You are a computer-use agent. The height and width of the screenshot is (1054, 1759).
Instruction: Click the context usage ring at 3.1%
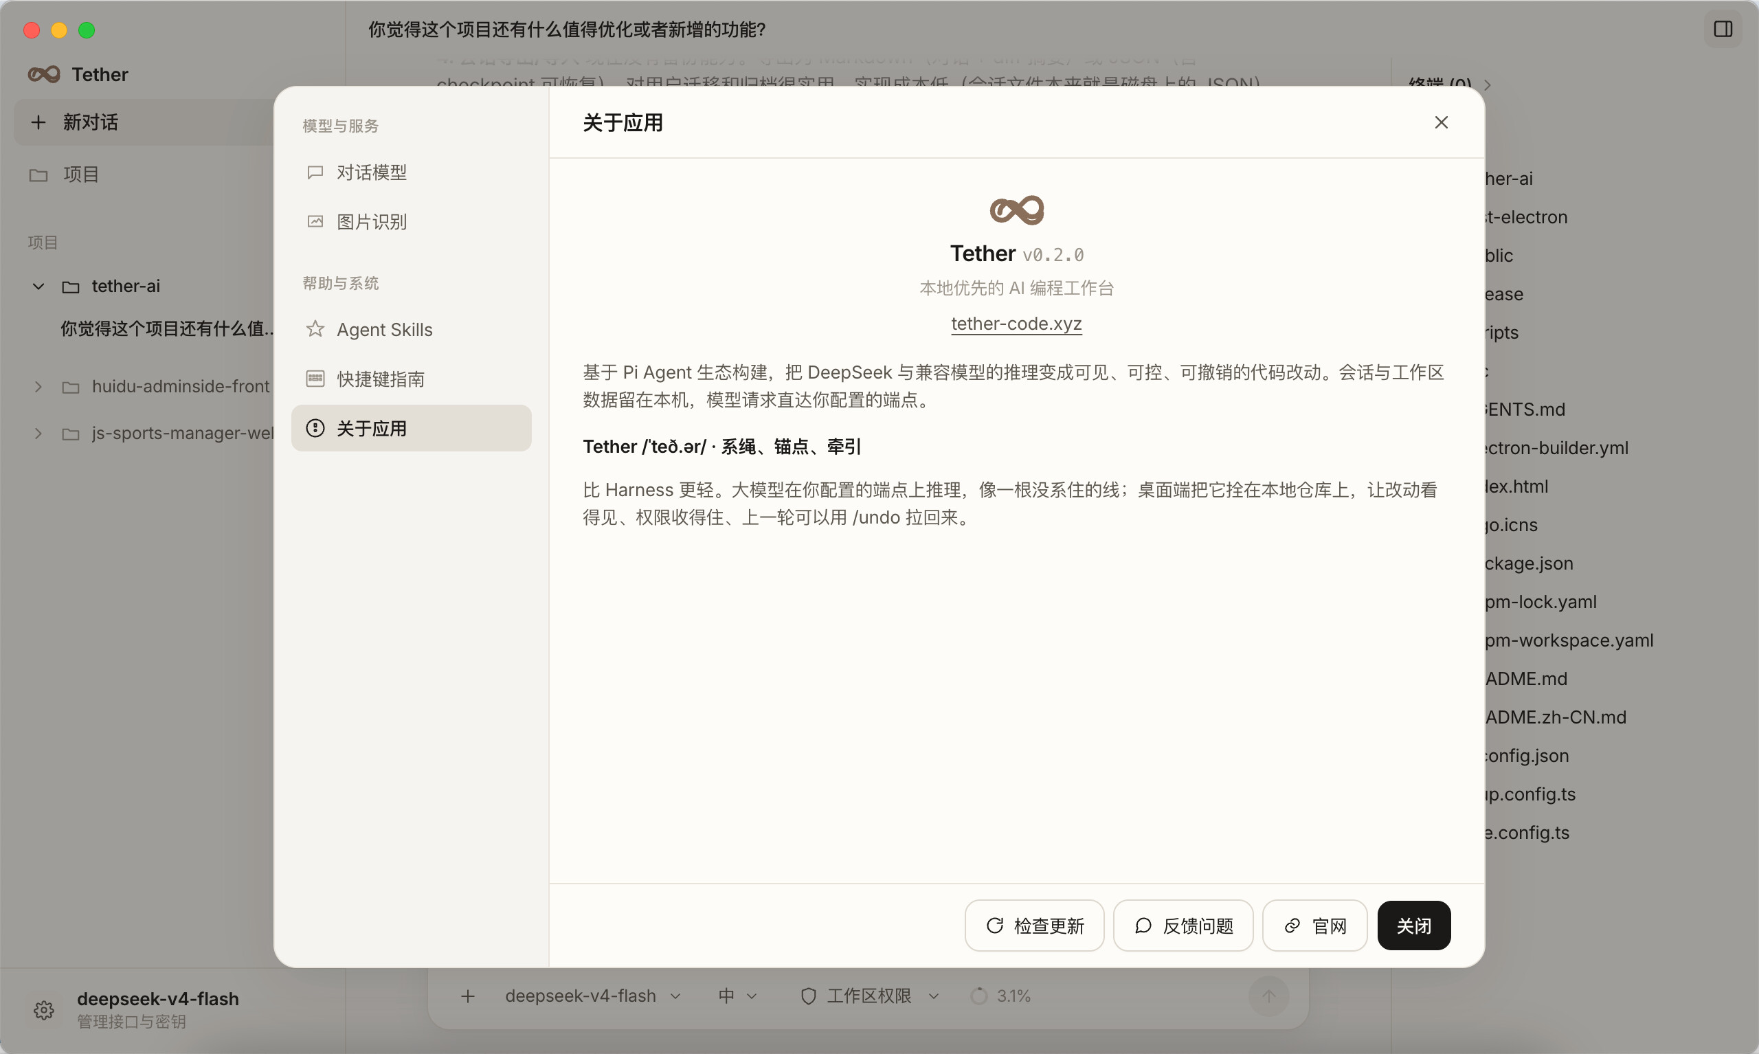pyautogui.click(x=978, y=996)
